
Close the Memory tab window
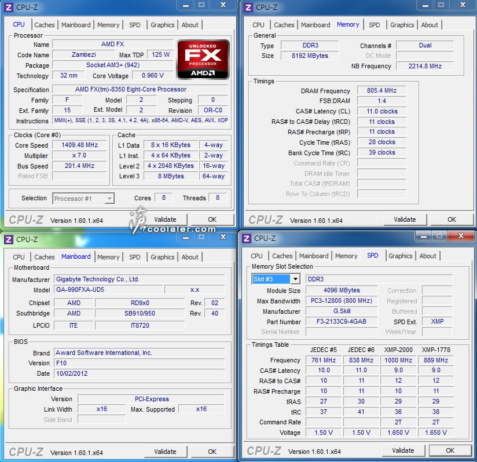[x=463, y=5]
